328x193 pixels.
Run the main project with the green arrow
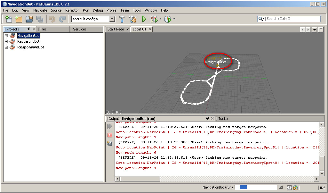pyautogui.click(x=144, y=19)
